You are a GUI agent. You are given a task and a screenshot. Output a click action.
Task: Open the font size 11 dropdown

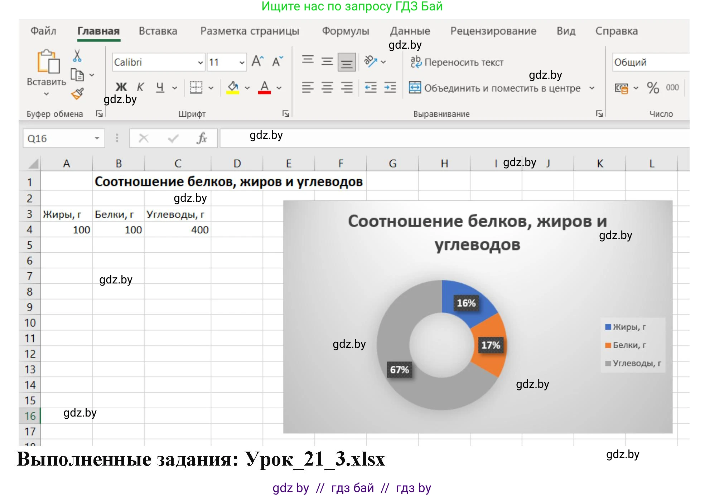(x=241, y=62)
